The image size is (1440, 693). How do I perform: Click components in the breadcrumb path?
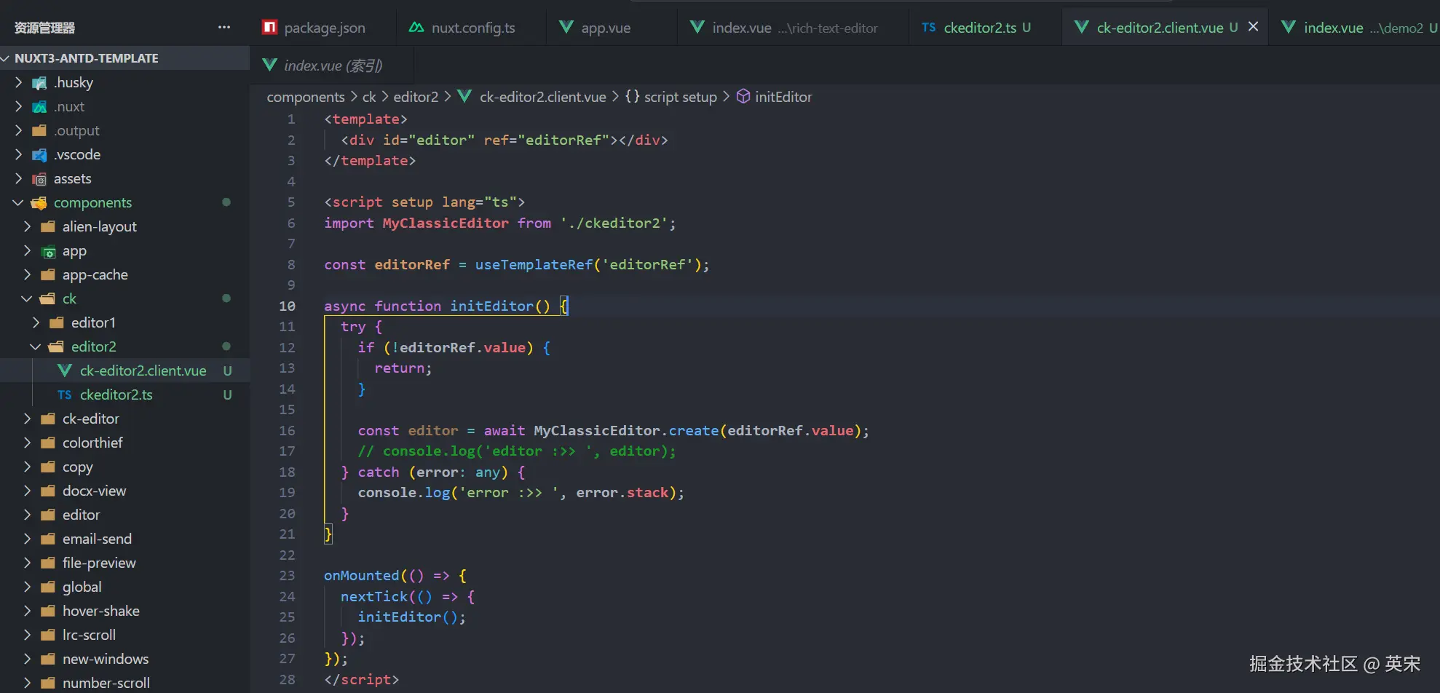click(x=306, y=97)
